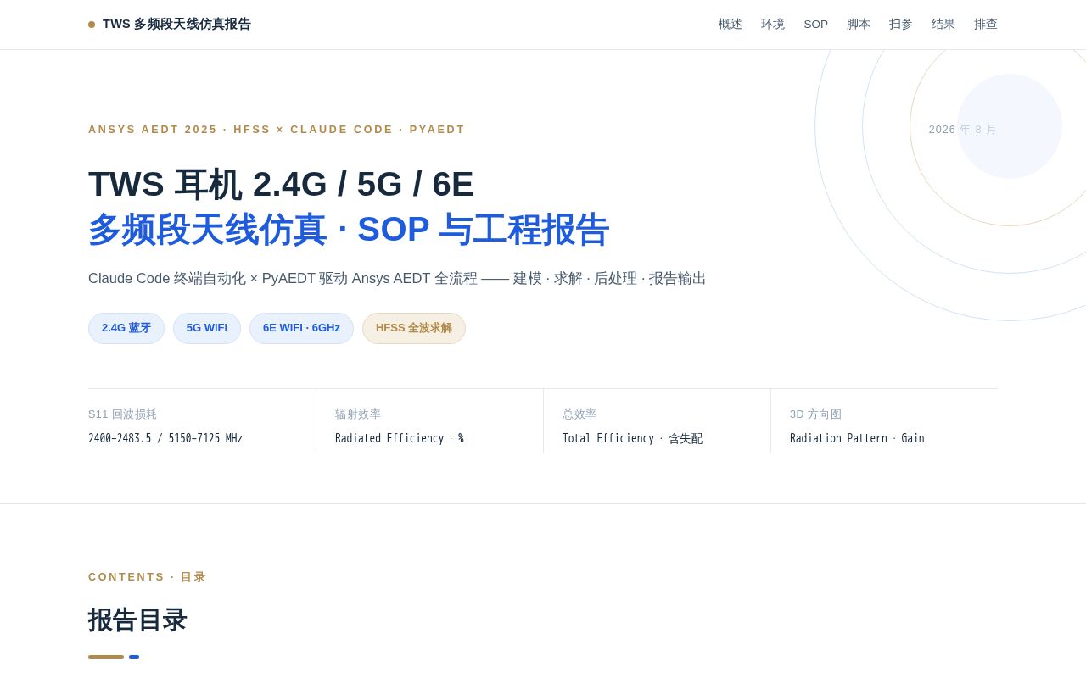Click the 辐射效率 label
The width and height of the screenshot is (1086, 678).
pyautogui.click(x=358, y=414)
